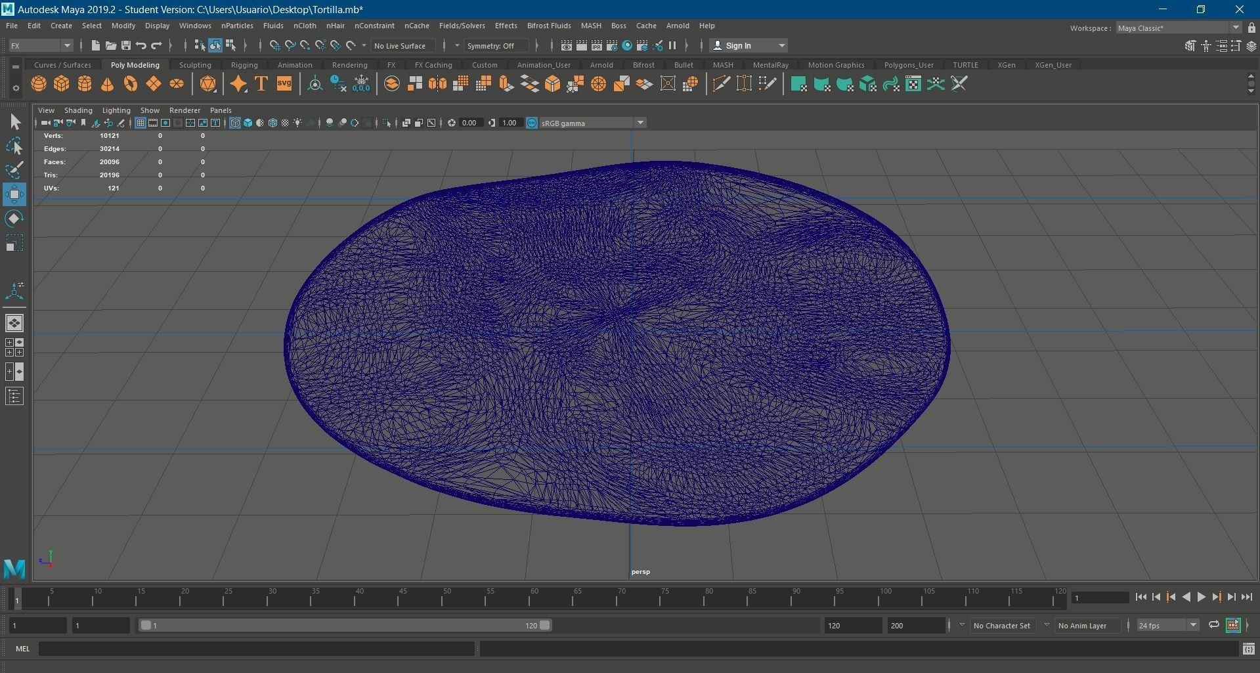The height and width of the screenshot is (673, 1260).
Task: Click the Planar UV mapping shelf icon
Action: (x=798, y=84)
